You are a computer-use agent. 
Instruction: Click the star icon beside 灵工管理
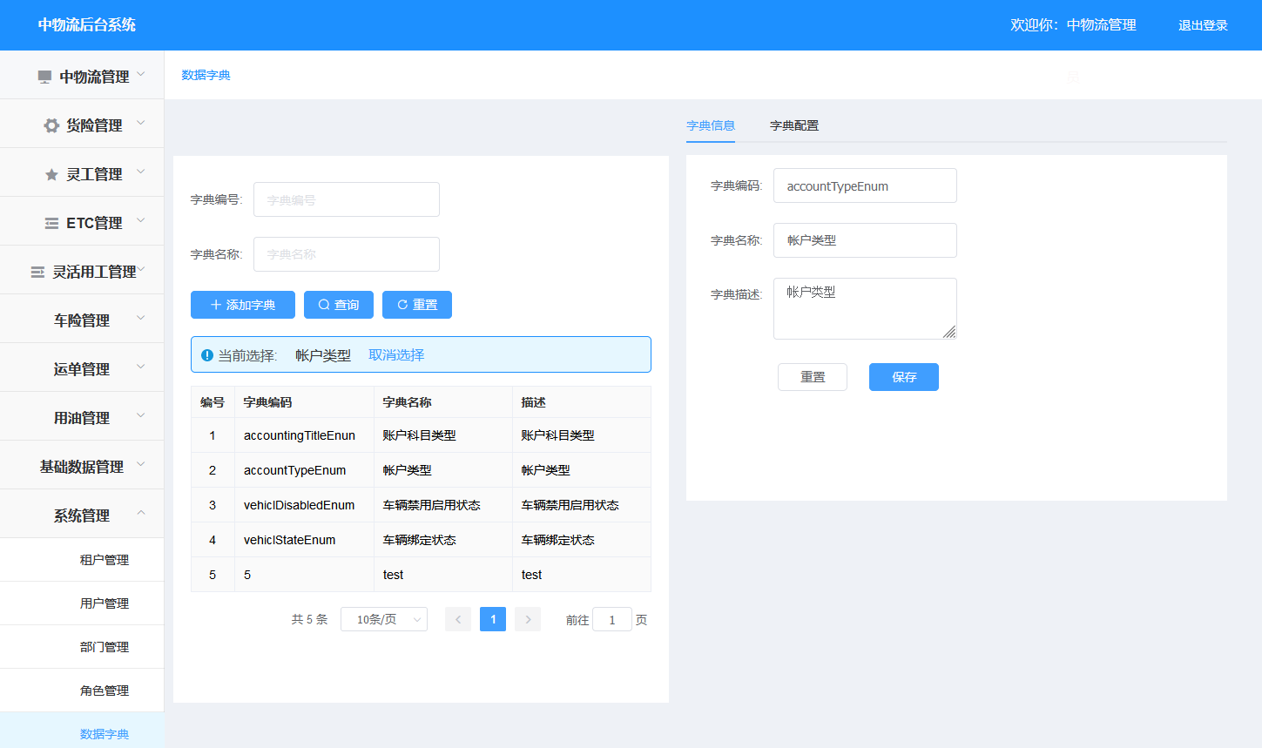tap(51, 174)
